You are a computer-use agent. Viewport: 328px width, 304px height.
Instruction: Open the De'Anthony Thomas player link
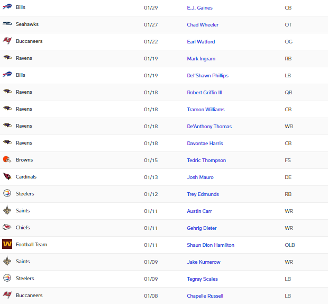[x=209, y=127]
